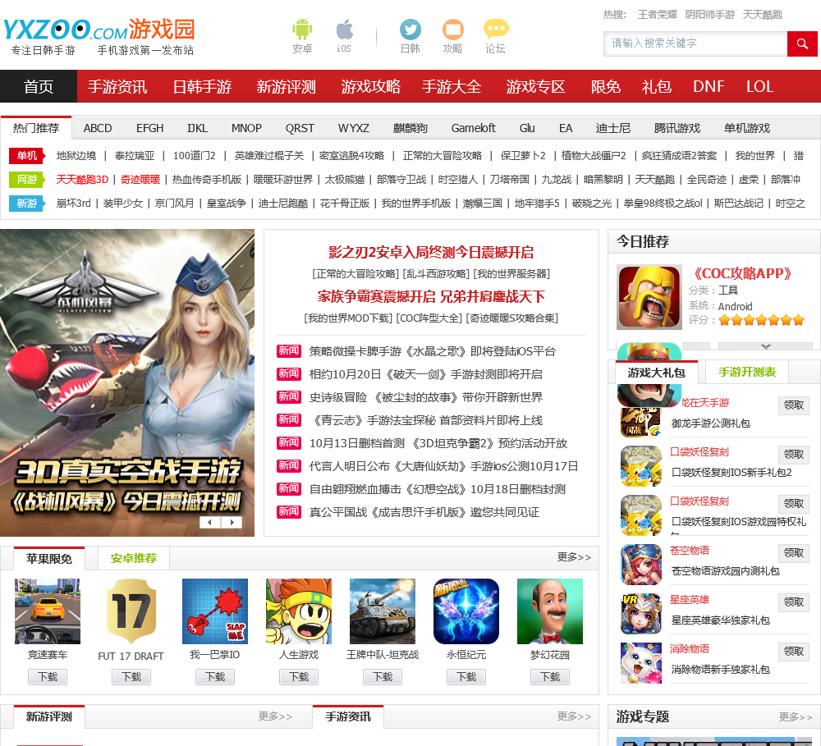Click 领取 for 苍空物语
The height and width of the screenshot is (746, 821).
point(794,553)
